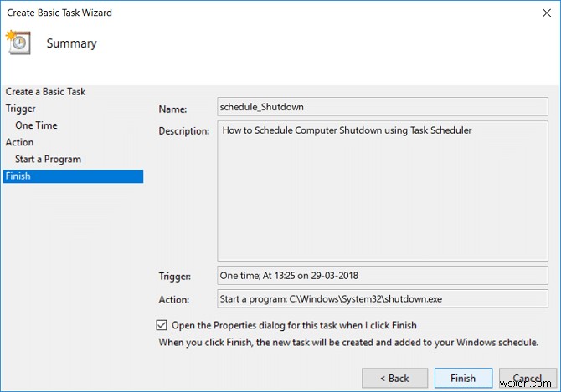This screenshot has width=561, height=392.
Task: Click the Windows schedule information text
Action: [x=349, y=342]
